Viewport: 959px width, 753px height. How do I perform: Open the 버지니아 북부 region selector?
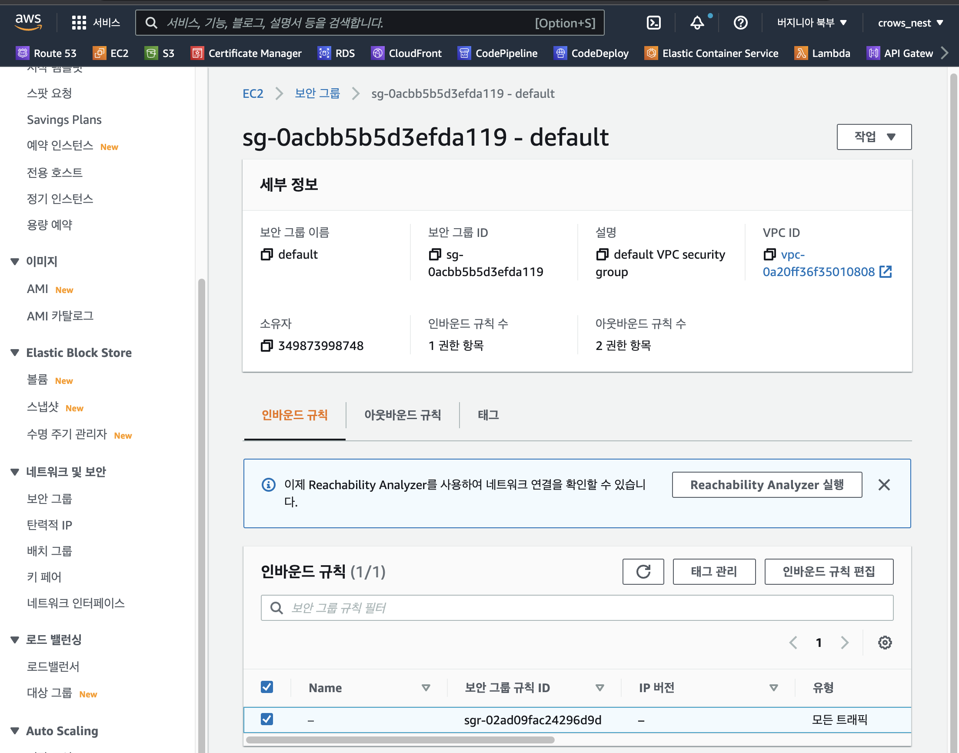coord(812,23)
